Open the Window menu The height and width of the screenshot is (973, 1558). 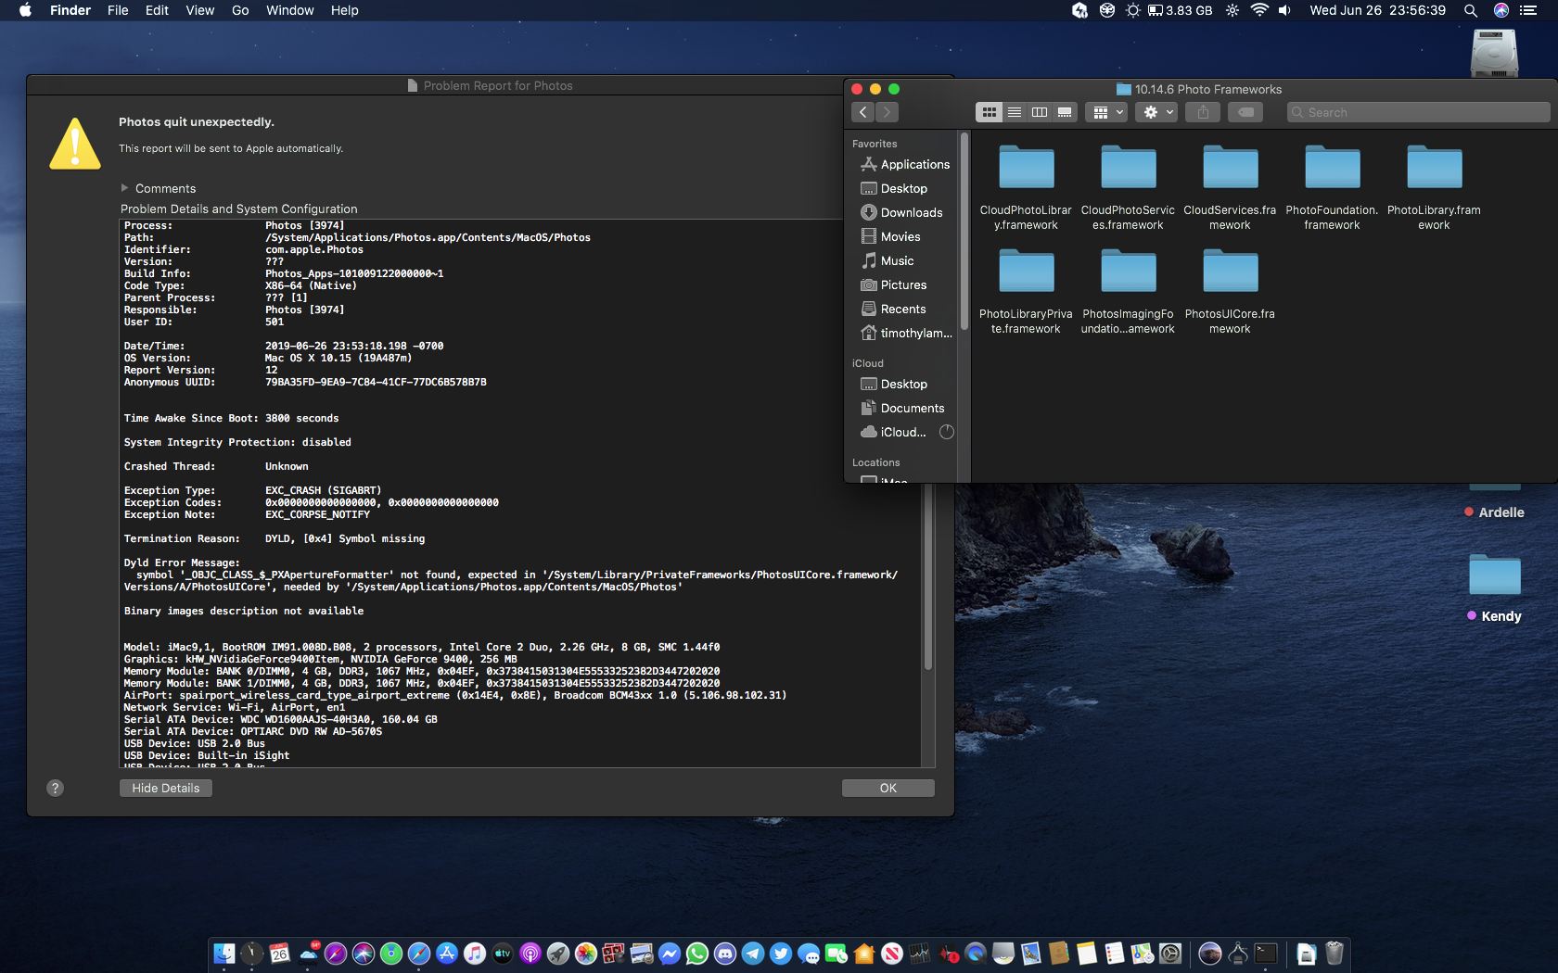point(289,10)
